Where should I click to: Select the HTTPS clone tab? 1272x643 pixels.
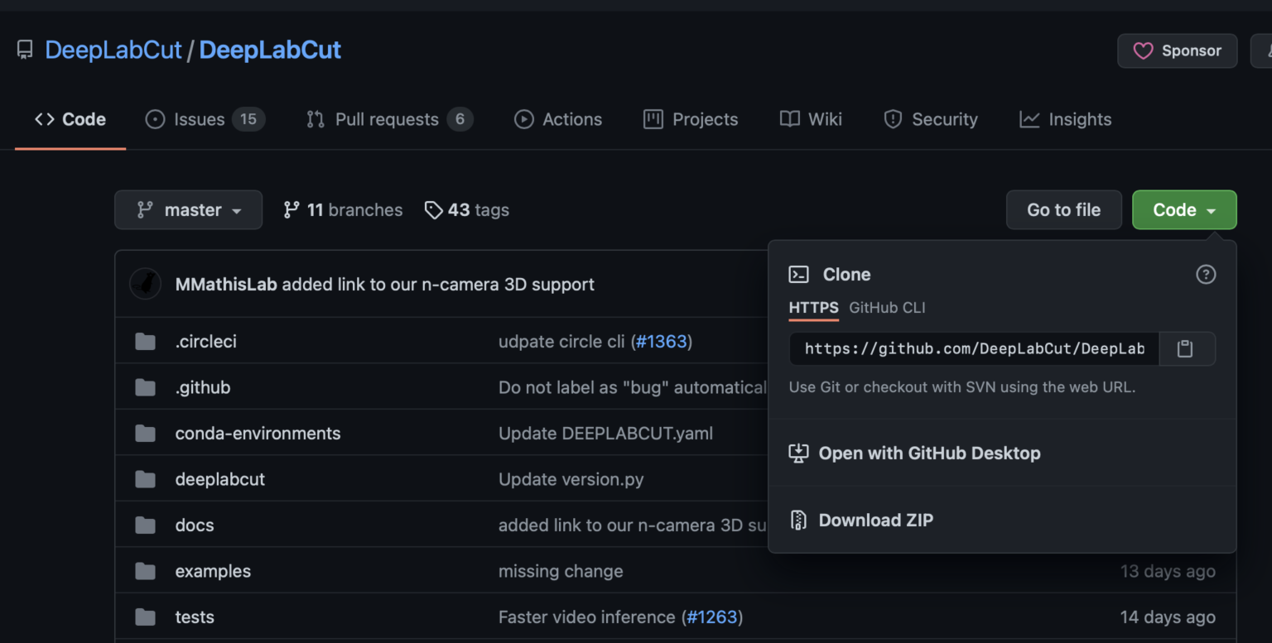coord(813,307)
